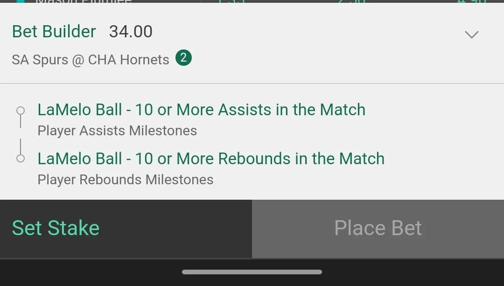Image resolution: width=504 pixels, height=286 pixels.
Task: Click the Place Bet button
Action: point(378,229)
